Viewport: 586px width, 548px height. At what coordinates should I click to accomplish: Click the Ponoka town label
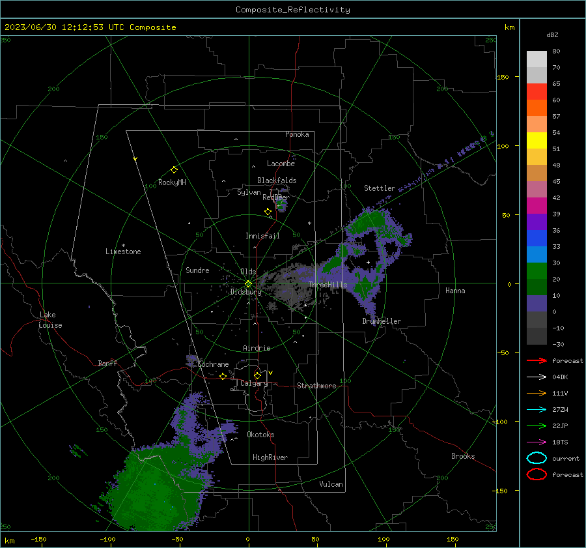[x=297, y=134]
